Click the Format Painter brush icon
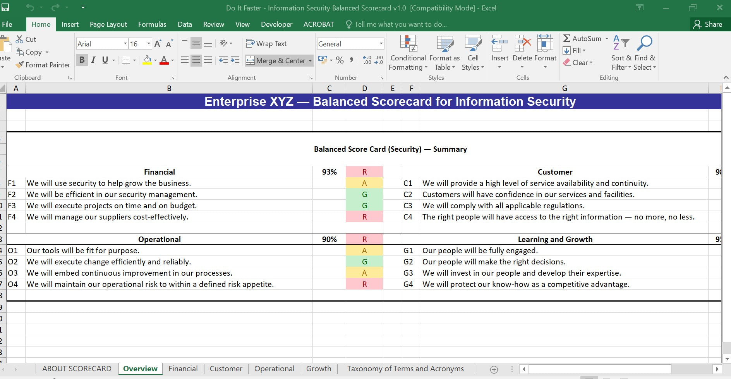This screenshot has height=379, width=731. tap(20, 65)
